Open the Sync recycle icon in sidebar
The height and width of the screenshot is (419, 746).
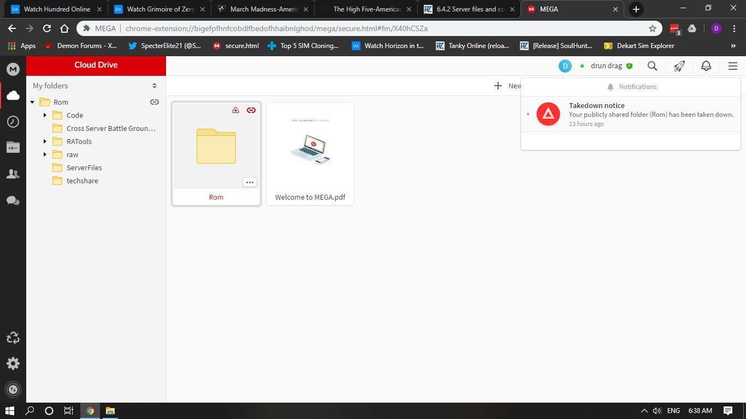[x=13, y=338]
